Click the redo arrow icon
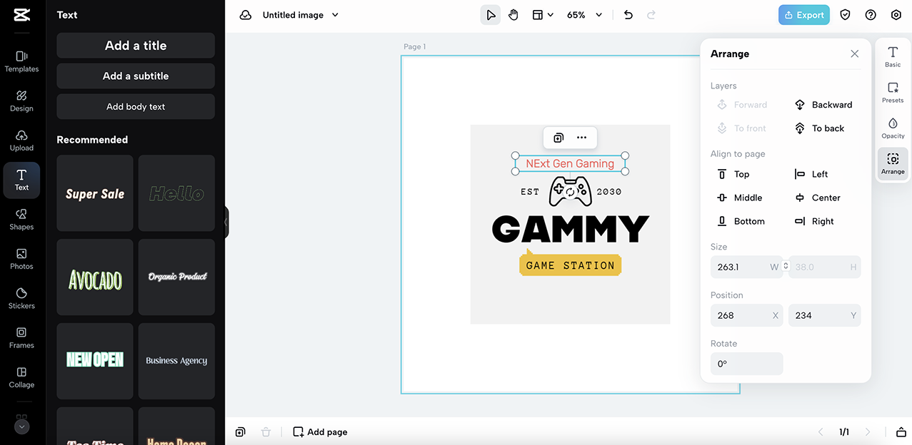This screenshot has width=912, height=445. 651,15
